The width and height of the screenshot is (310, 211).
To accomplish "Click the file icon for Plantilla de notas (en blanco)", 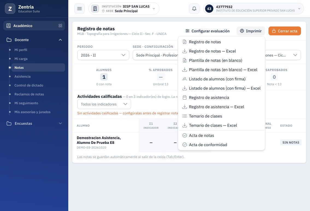I will 184,60.
